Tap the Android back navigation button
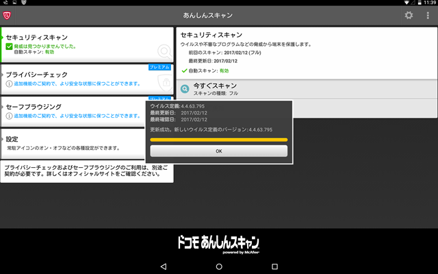This screenshot has width=438, height=274. 164,266
